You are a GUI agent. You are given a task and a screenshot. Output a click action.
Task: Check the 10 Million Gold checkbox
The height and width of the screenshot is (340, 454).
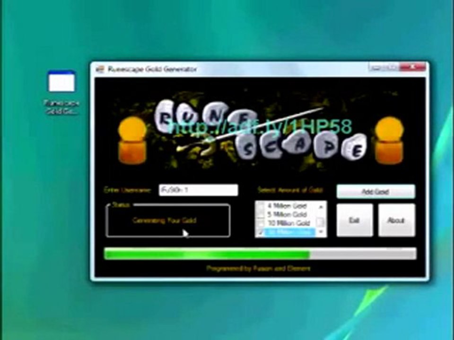pyautogui.click(x=261, y=223)
